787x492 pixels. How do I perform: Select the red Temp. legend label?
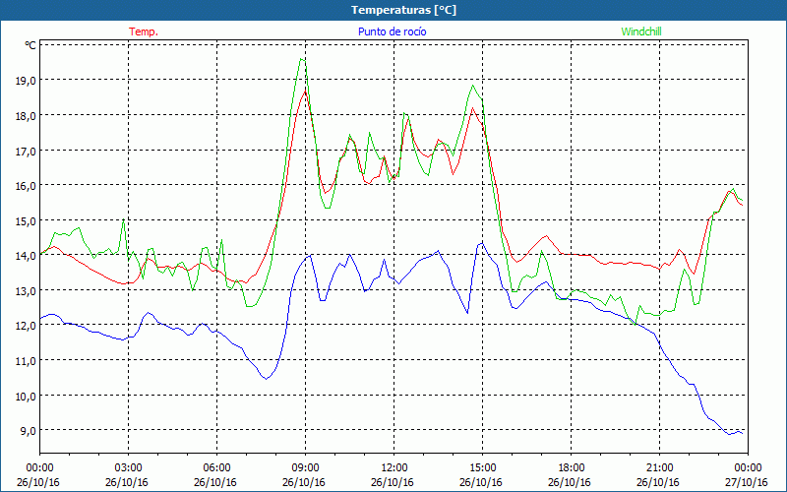click(x=144, y=31)
